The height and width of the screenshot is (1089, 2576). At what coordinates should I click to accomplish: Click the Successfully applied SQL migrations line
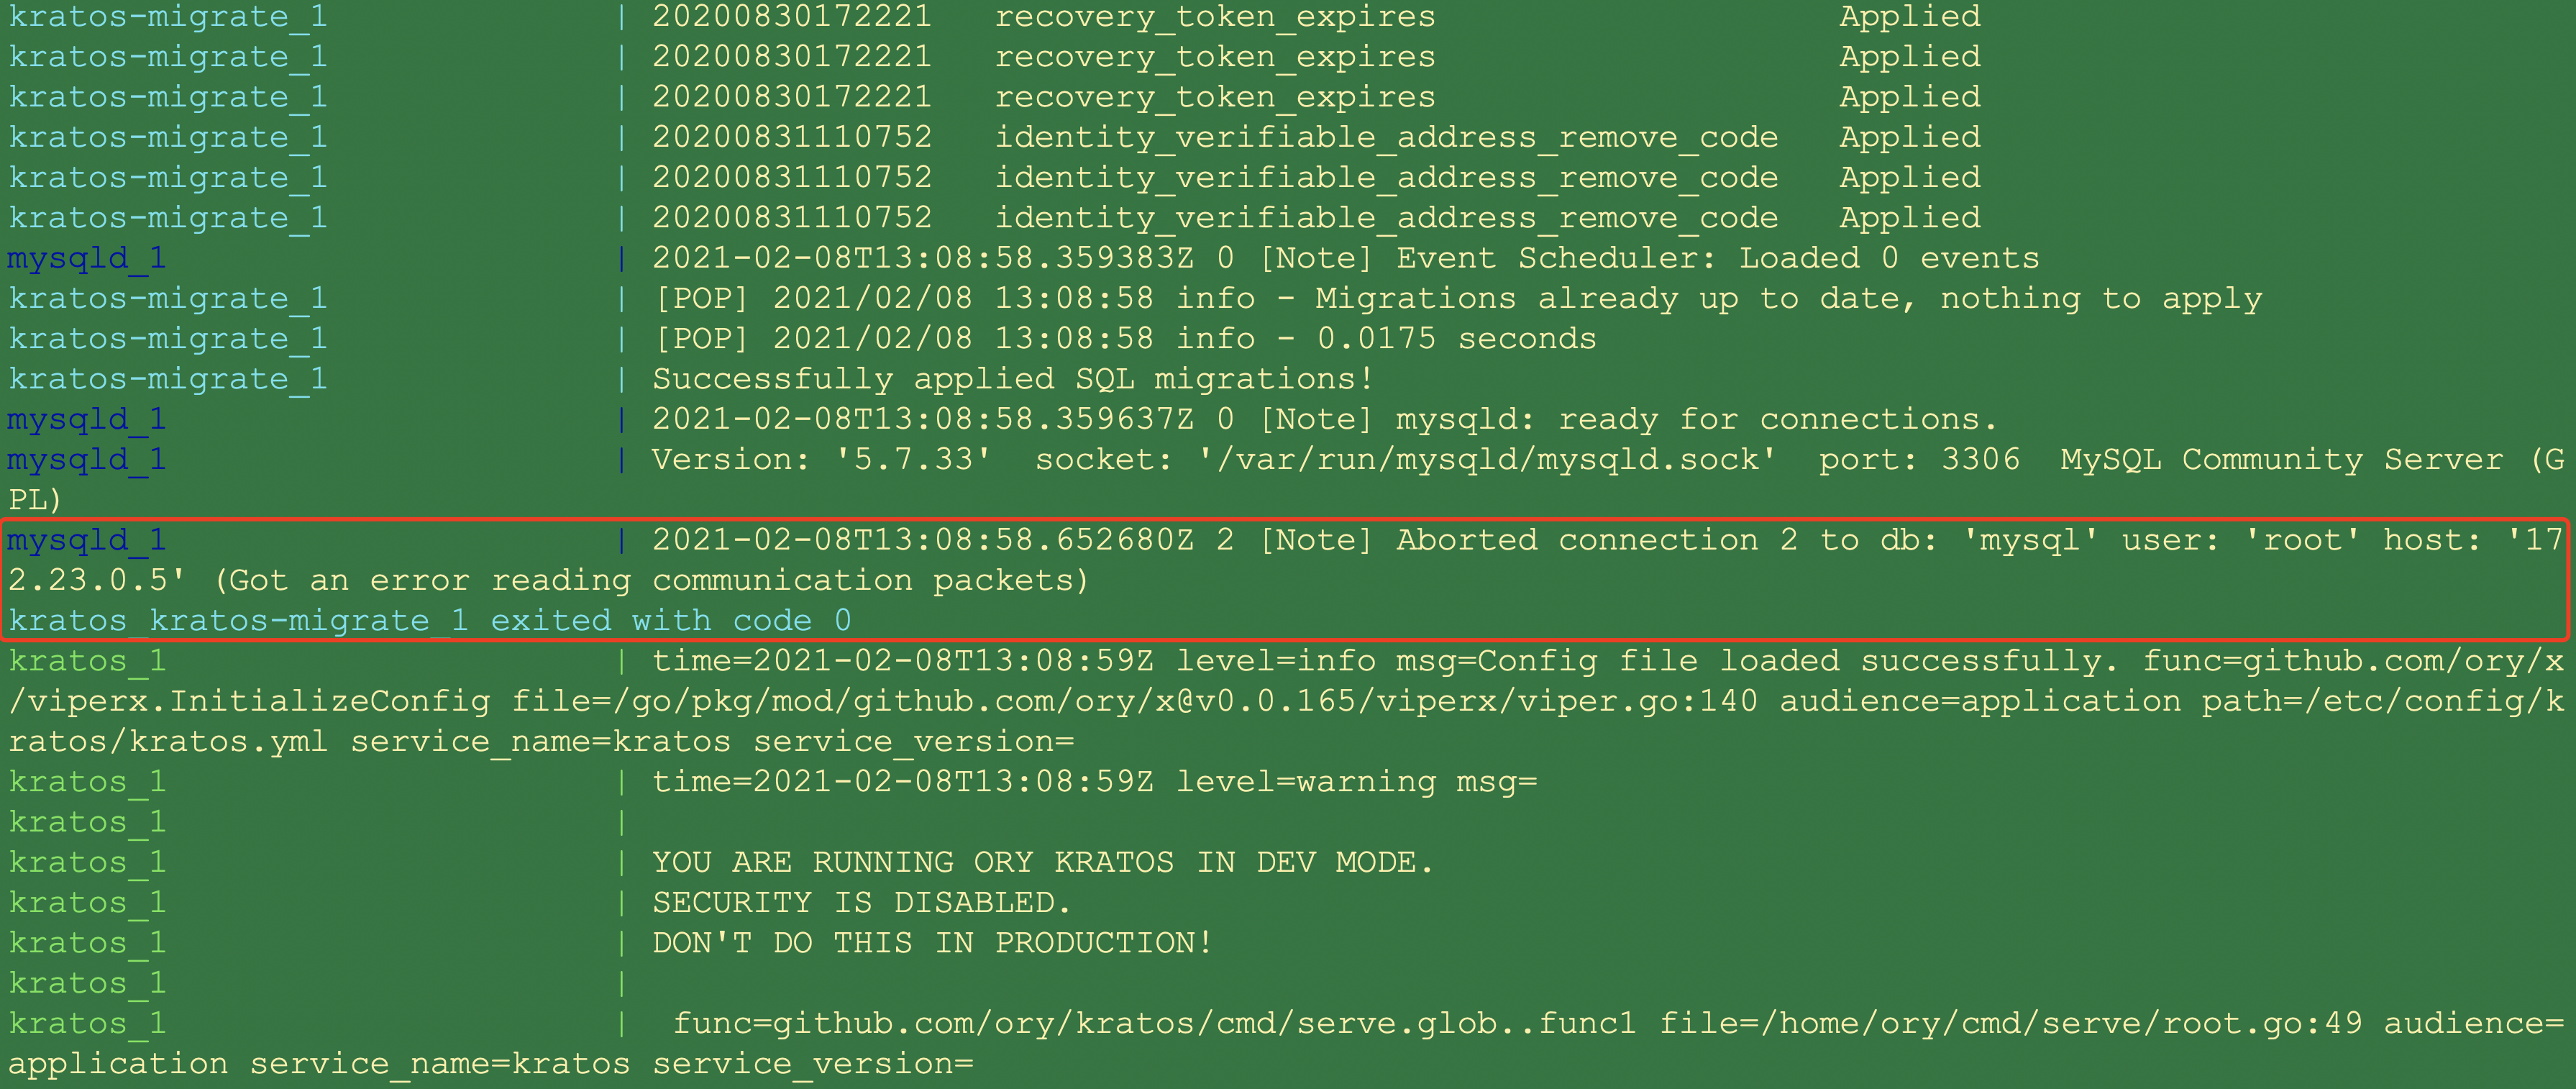(1010, 378)
